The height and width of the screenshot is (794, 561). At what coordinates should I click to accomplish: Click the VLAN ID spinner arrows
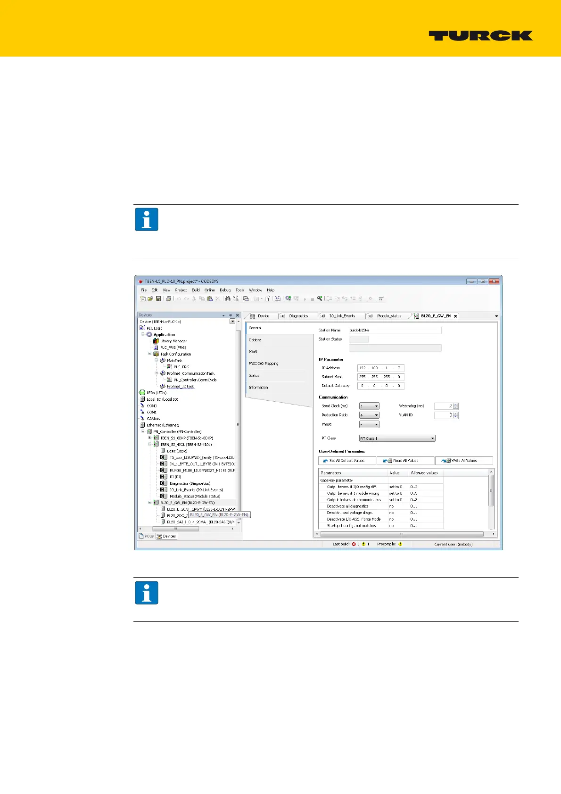pos(456,415)
